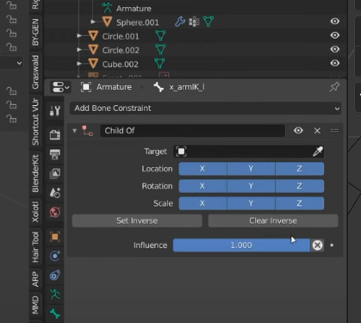Open the Tool properties tab
The width and height of the screenshot is (361, 323).
(54, 110)
